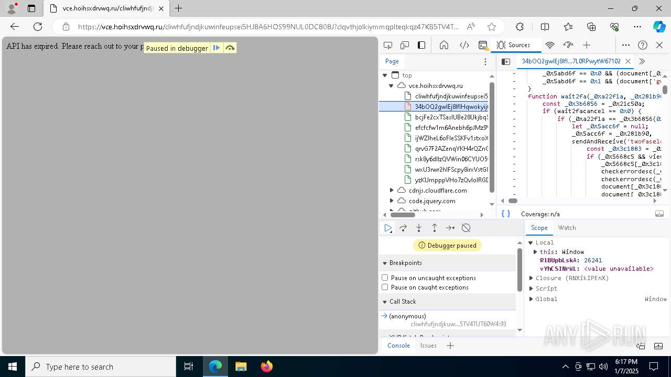Viewport: 671px width, 377px height.
Task: Step into next function call
Action: tap(419, 228)
